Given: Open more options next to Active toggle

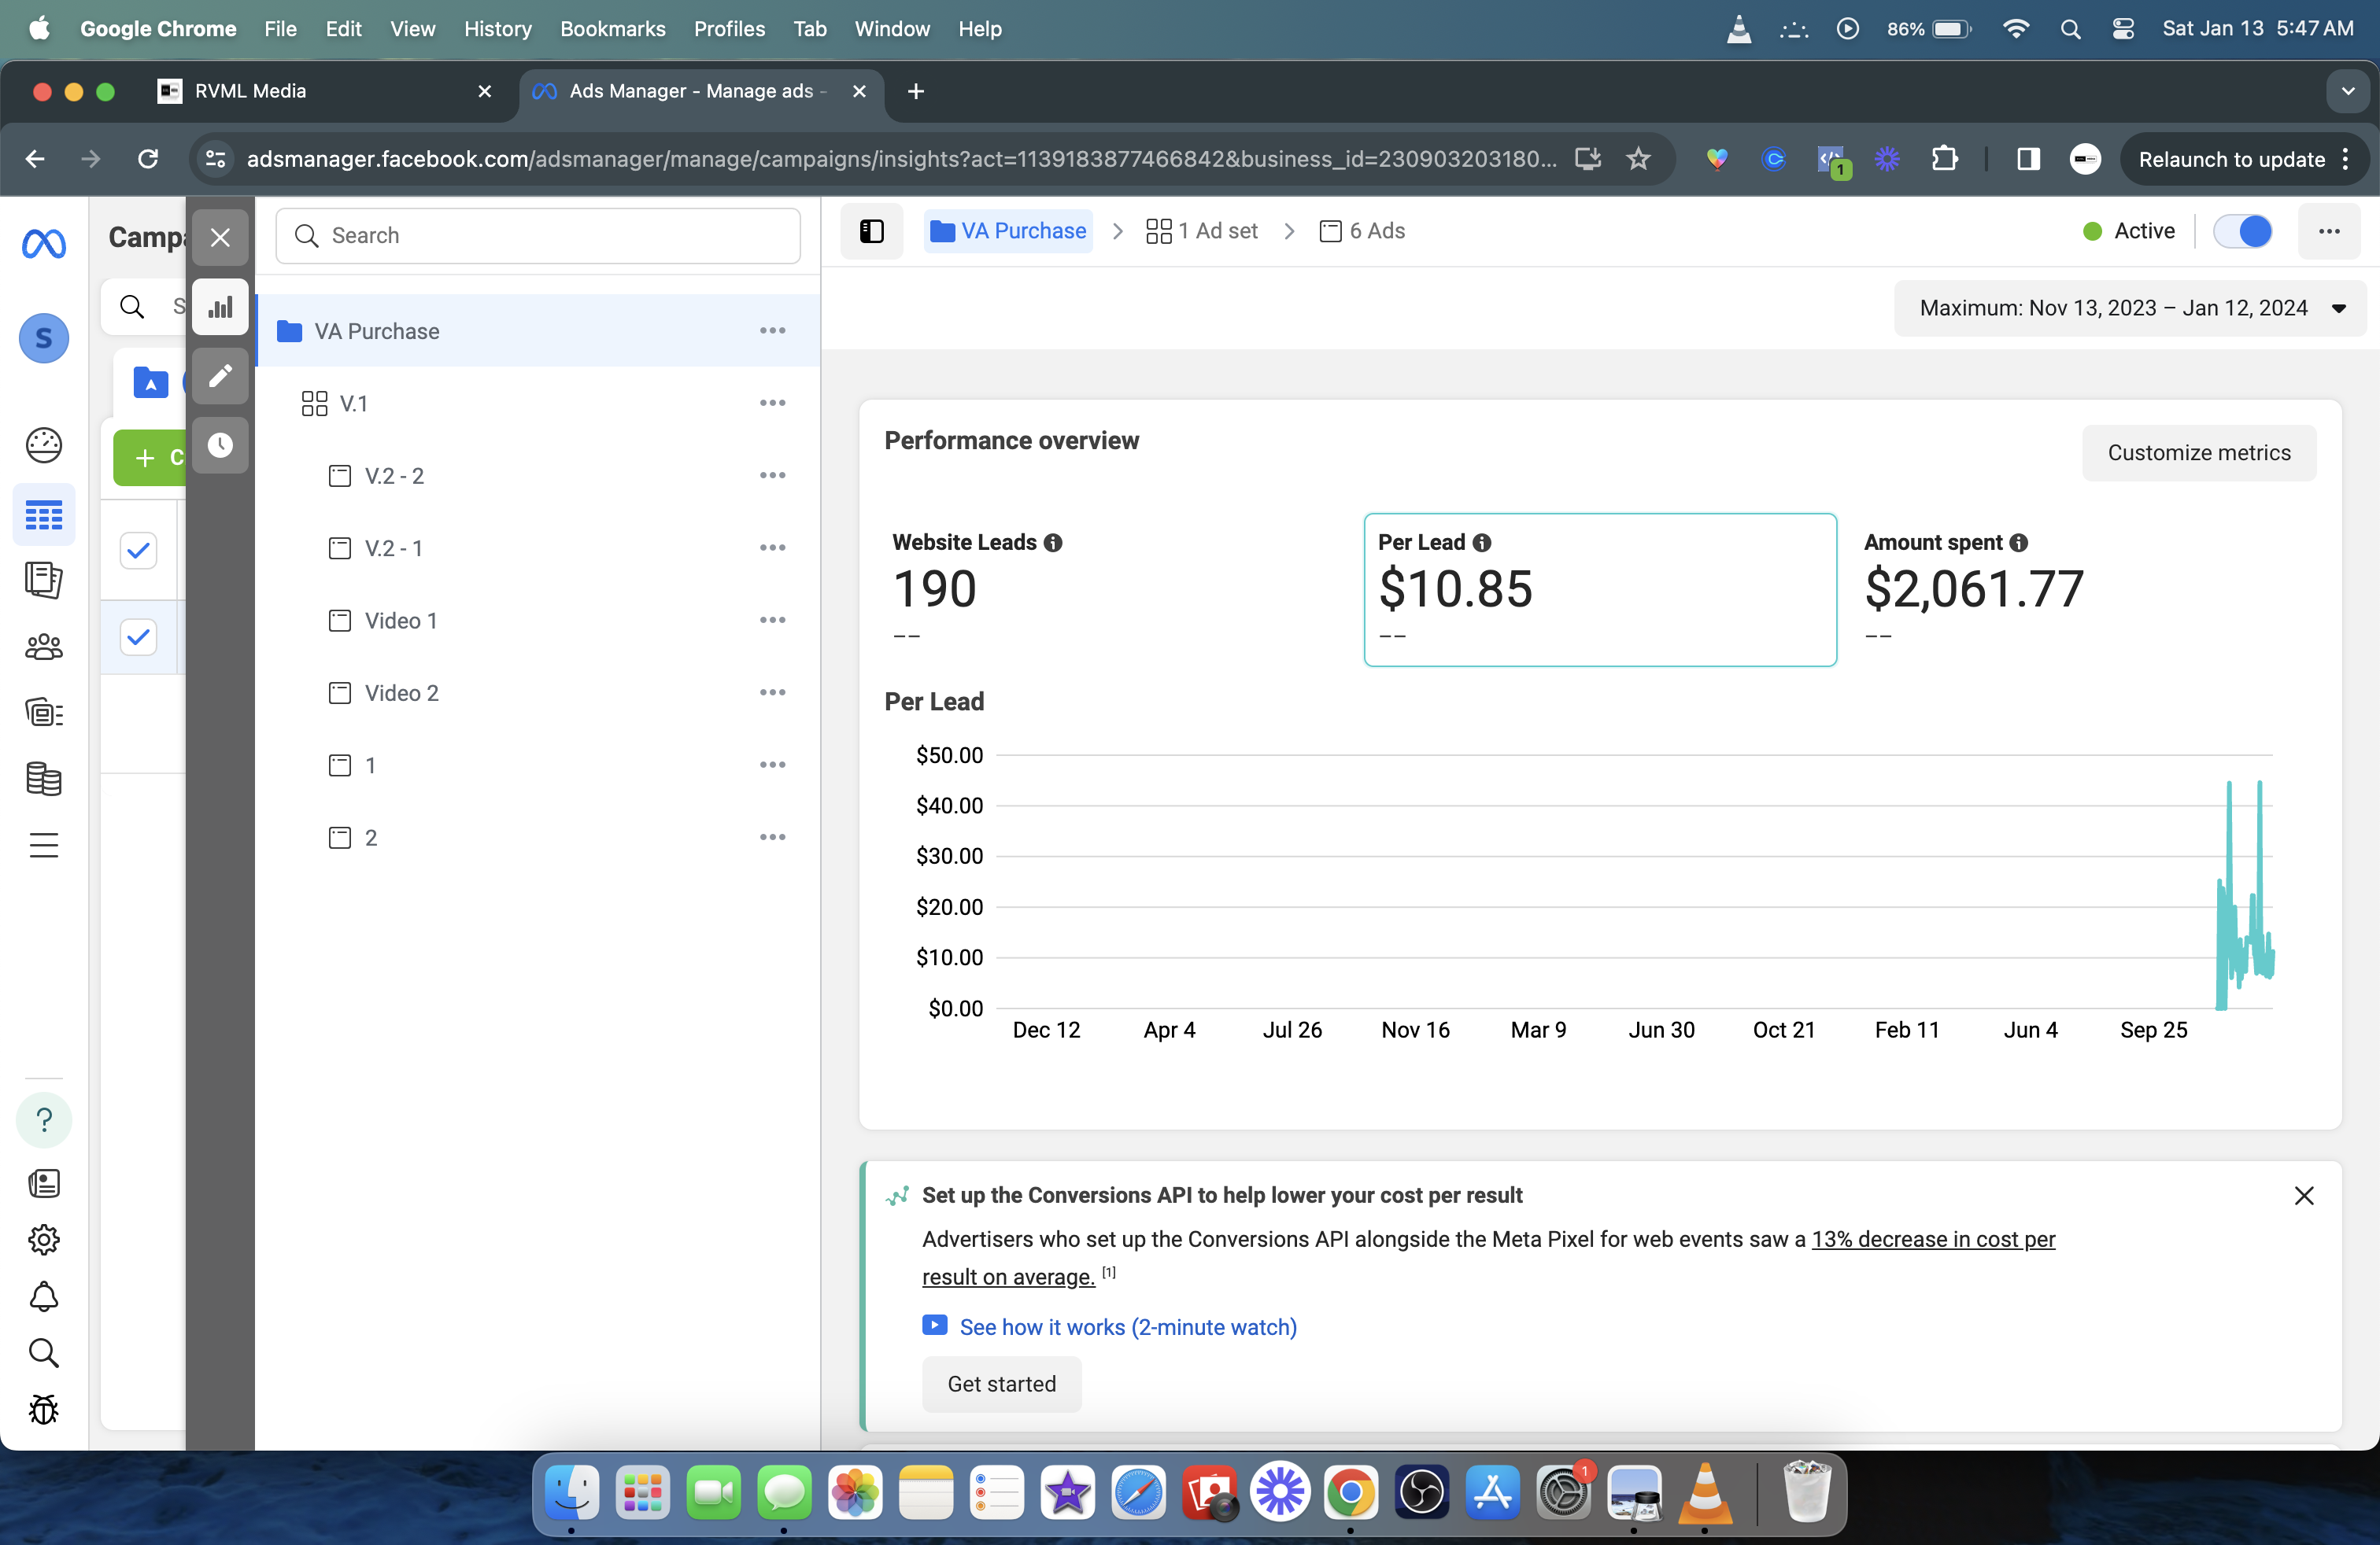Looking at the screenshot, I should [2329, 230].
